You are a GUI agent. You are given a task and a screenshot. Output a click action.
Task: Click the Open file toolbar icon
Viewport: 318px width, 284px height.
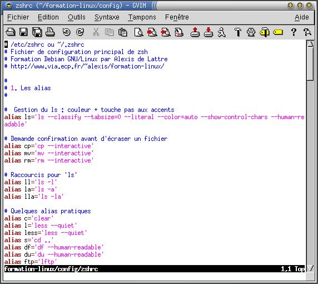(11, 32)
